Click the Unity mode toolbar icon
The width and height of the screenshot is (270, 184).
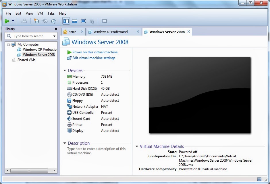point(92,21)
